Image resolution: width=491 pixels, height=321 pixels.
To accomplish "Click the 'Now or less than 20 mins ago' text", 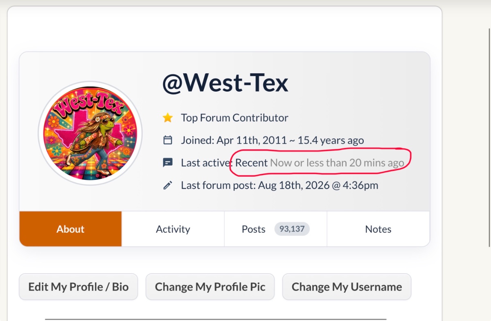I will click(337, 163).
